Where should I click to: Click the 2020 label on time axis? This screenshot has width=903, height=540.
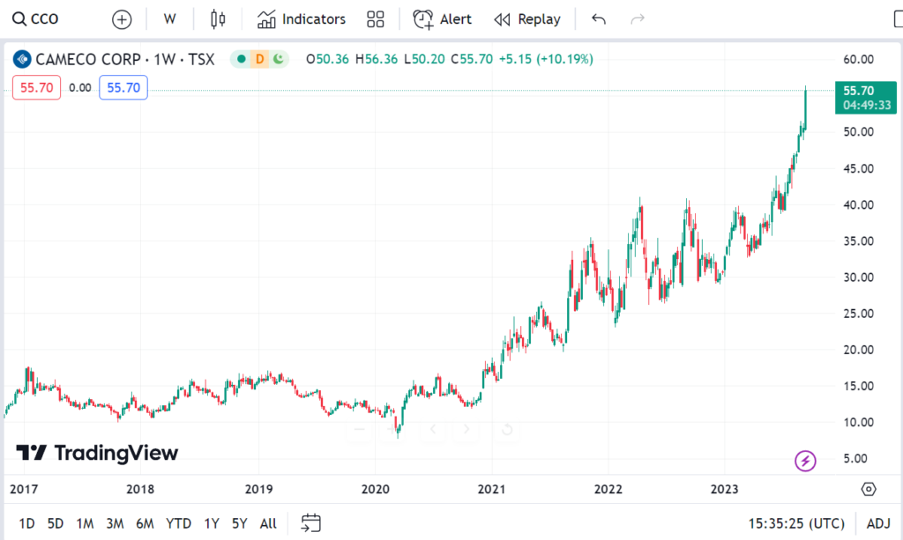pos(376,489)
